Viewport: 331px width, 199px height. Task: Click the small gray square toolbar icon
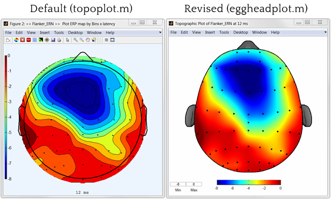pyautogui.click(x=106, y=40)
